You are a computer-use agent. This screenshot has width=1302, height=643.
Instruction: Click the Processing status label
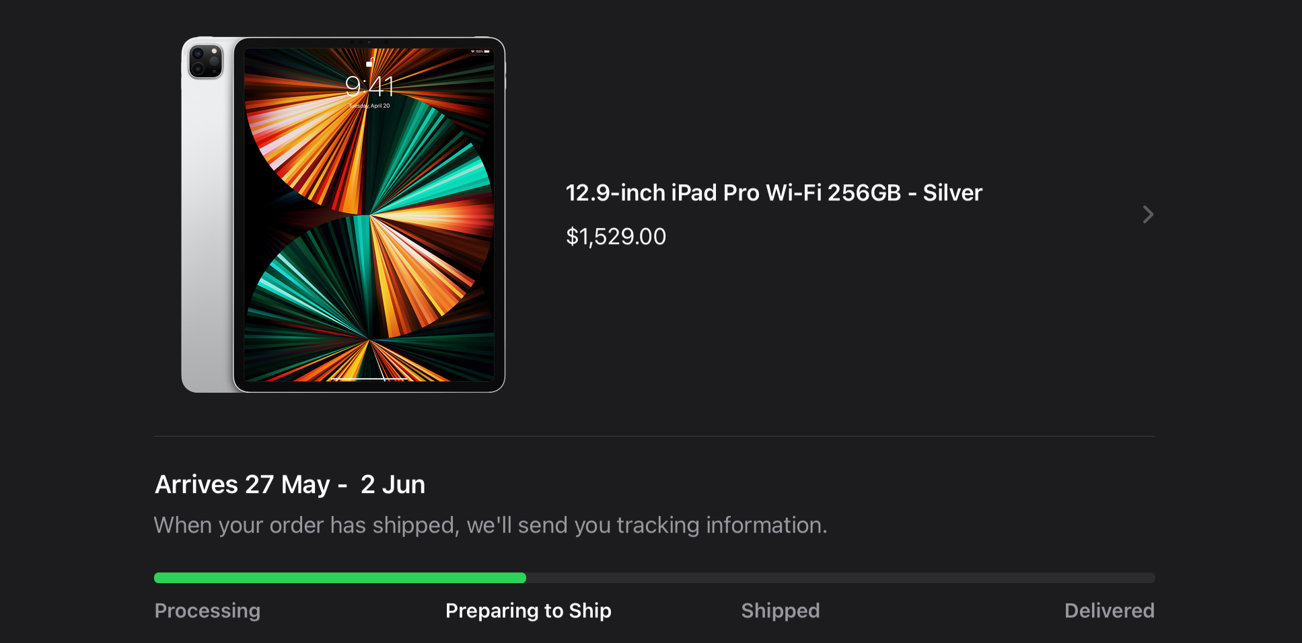[x=207, y=611]
